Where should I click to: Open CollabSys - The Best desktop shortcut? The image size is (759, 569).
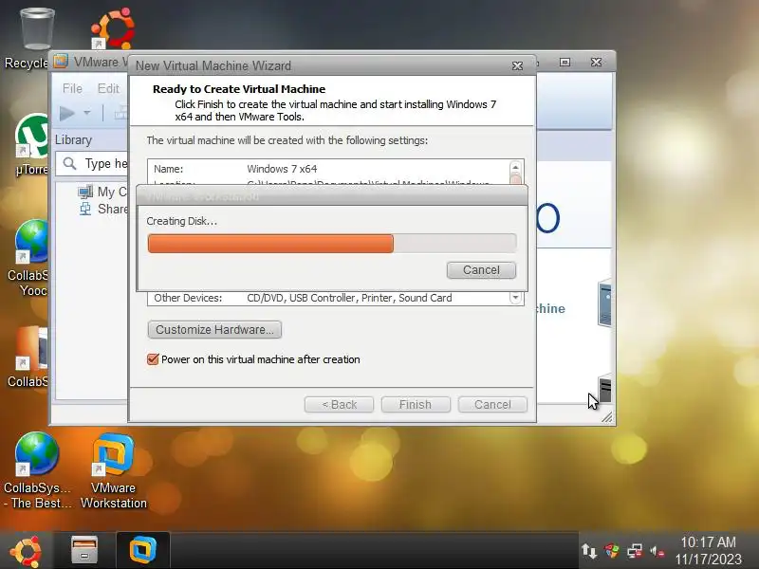tap(37, 469)
